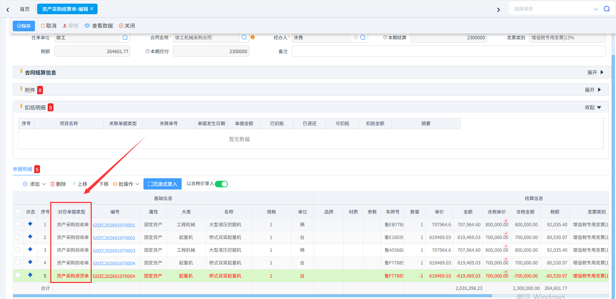The image size is (616, 299).
Task: Expand the 合同结算信息 section
Action: coord(595,72)
